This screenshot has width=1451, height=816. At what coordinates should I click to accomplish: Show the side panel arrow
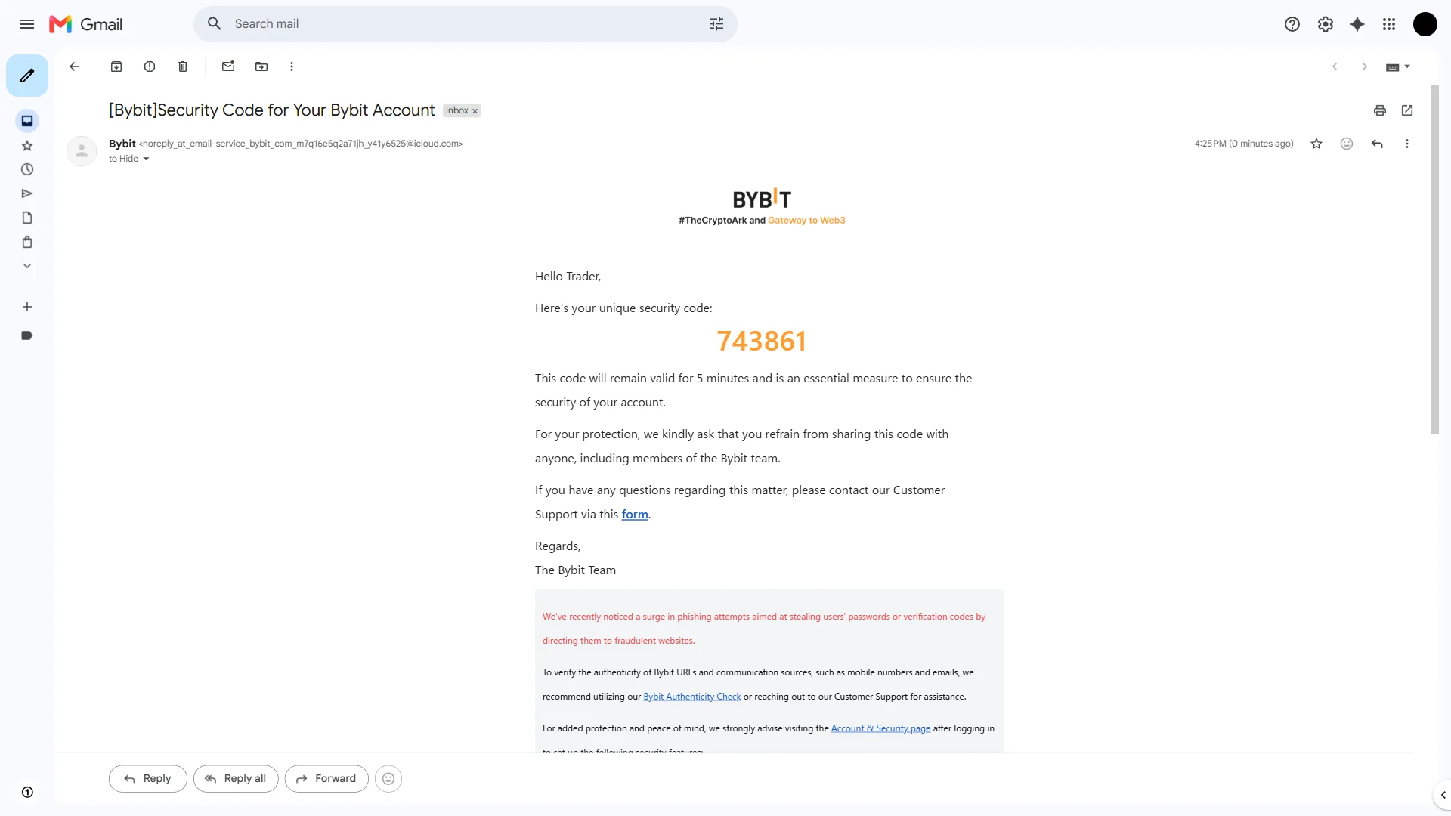tap(1443, 795)
